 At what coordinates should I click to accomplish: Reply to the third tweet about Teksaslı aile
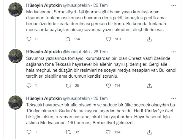pos(29,132)
